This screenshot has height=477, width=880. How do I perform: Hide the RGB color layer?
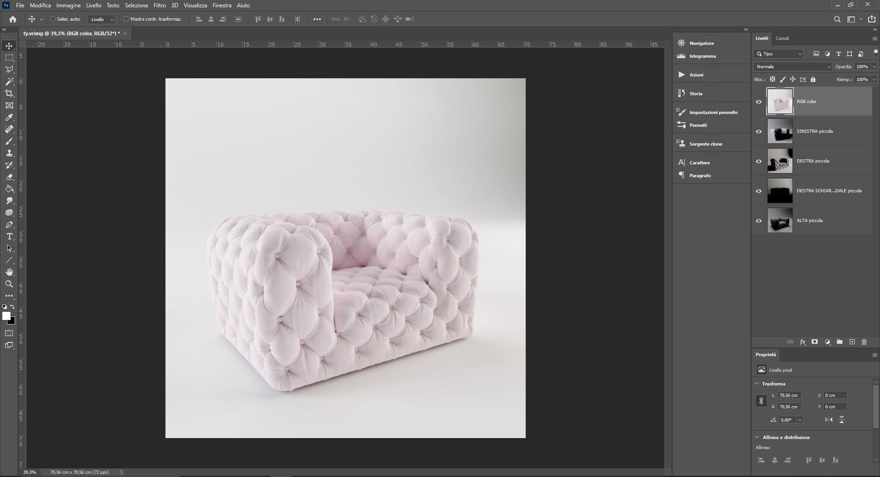tap(759, 102)
